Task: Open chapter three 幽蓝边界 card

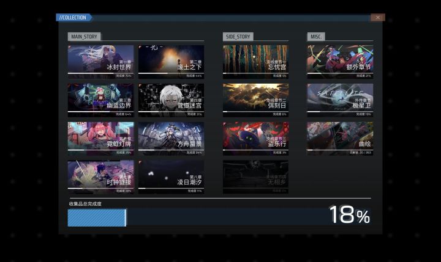Action: pos(100,100)
